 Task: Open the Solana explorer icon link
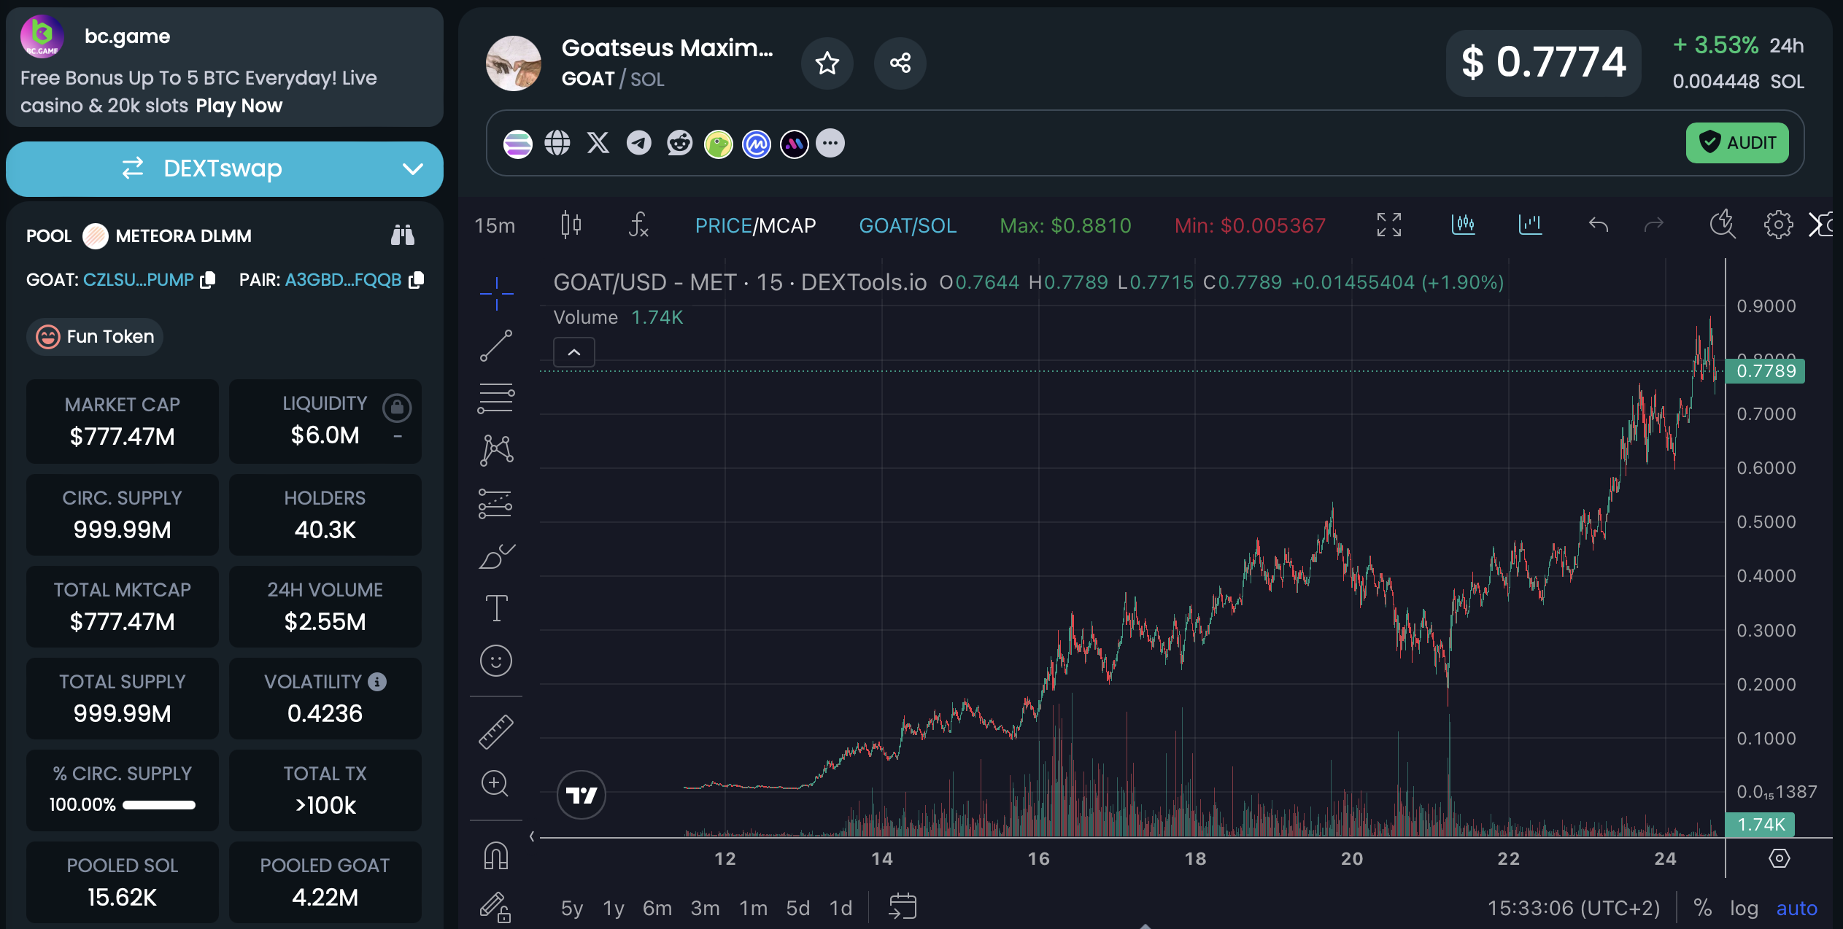point(517,144)
